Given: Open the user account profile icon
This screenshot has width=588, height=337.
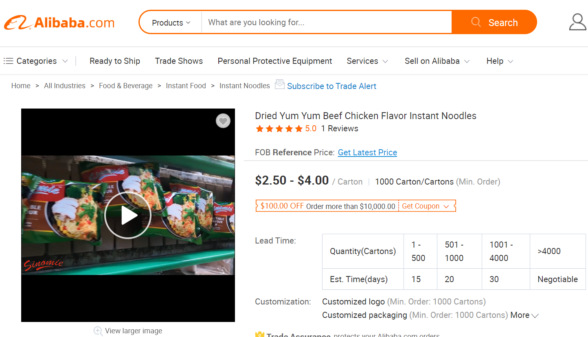Looking at the screenshot, I should 577,22.
